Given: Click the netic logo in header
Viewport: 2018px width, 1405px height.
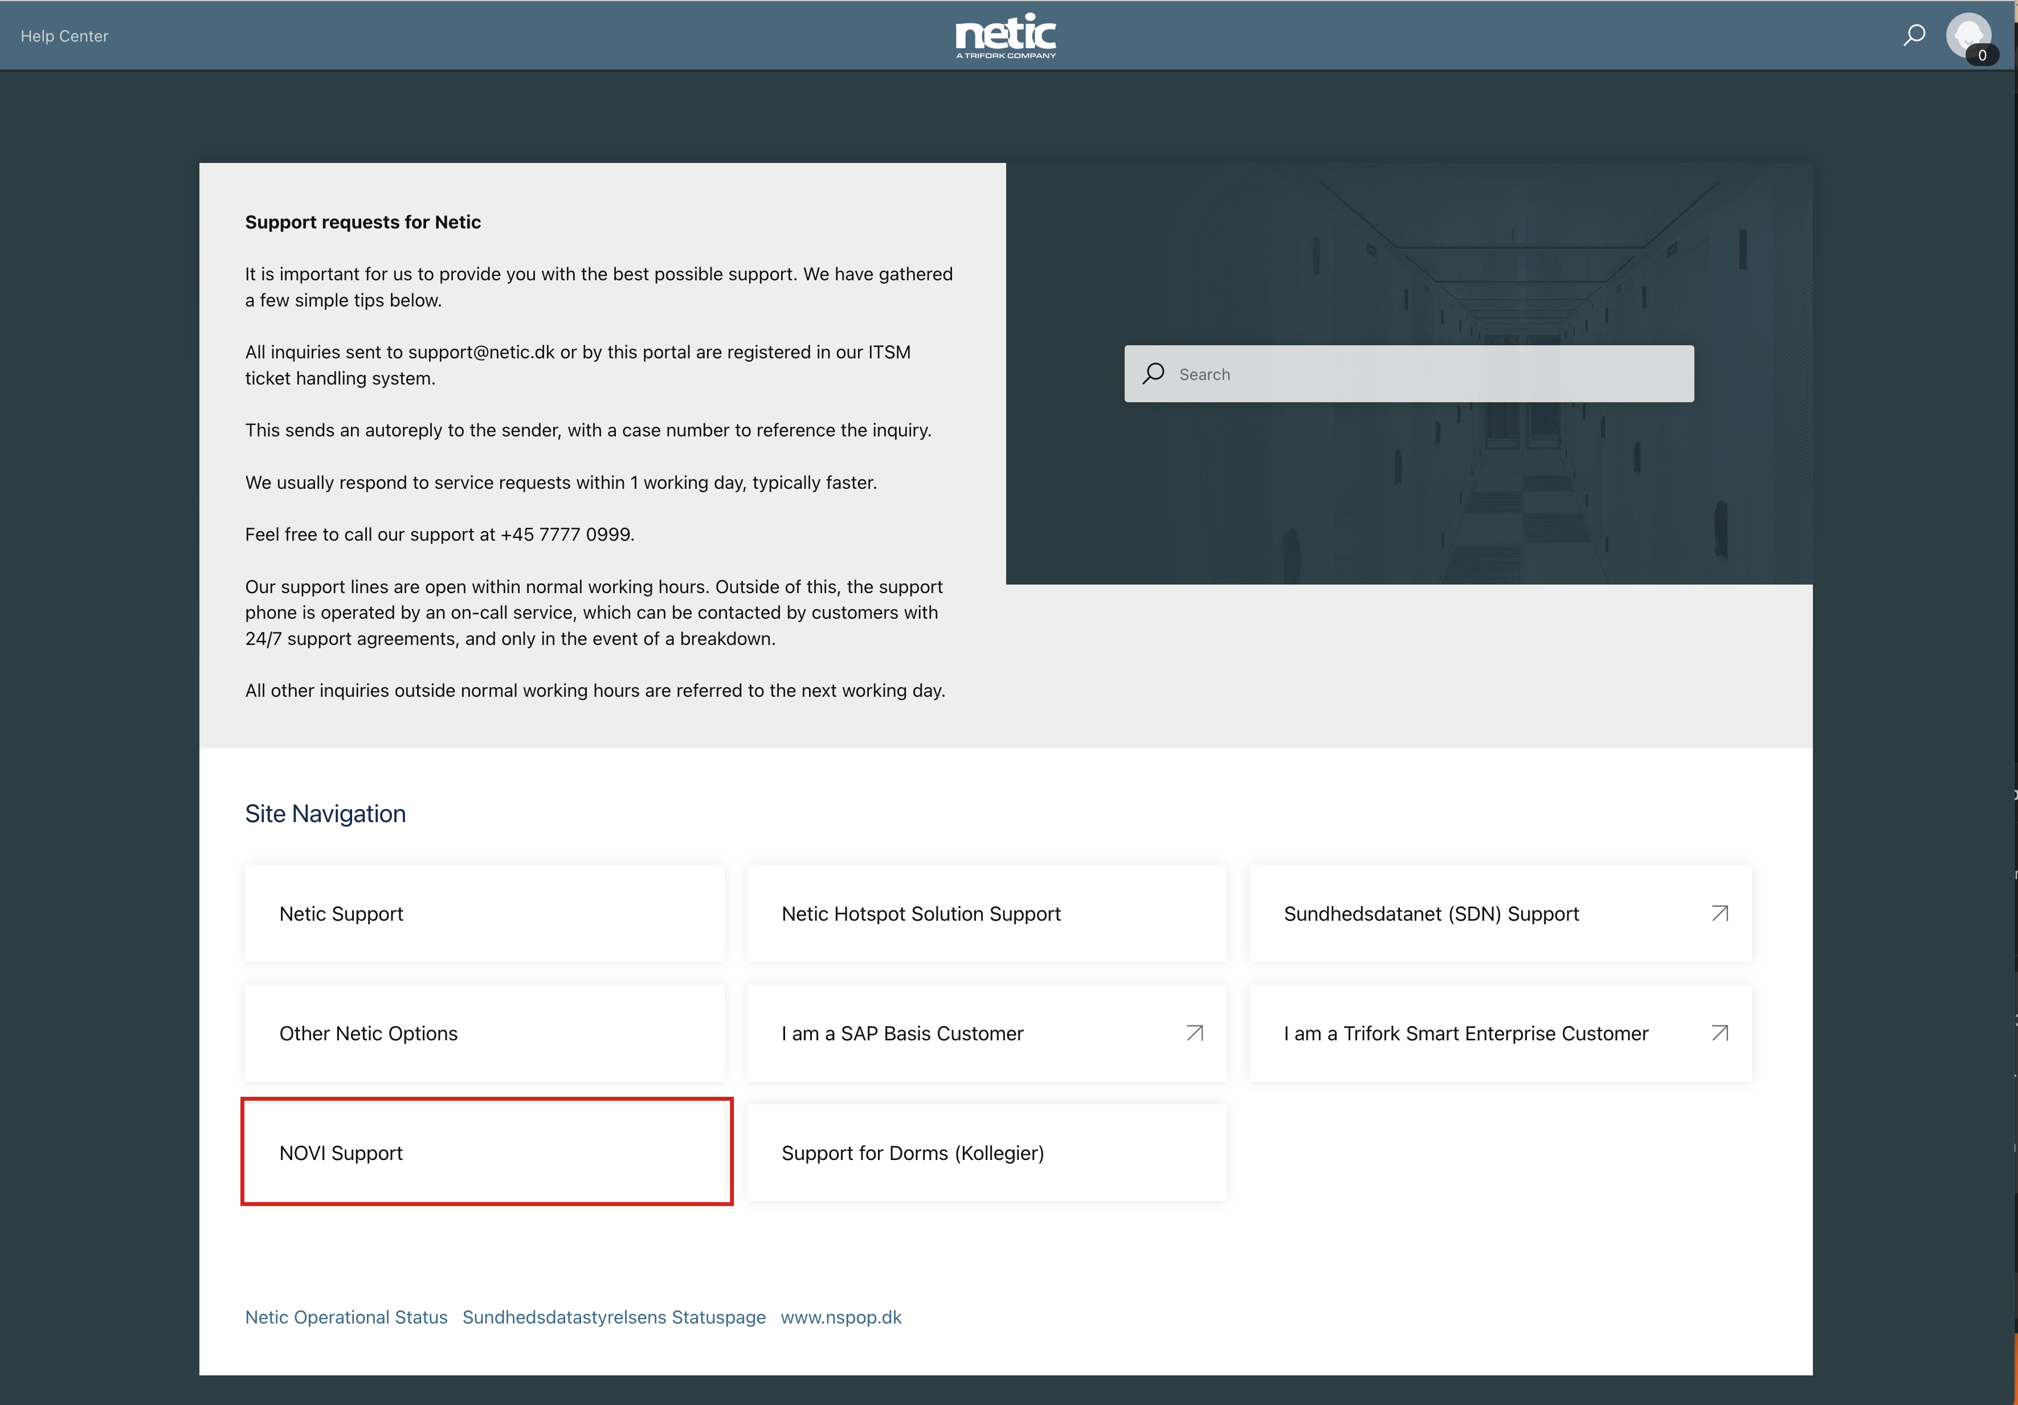Looking at the screenshot, I should tap(1006, 36).
